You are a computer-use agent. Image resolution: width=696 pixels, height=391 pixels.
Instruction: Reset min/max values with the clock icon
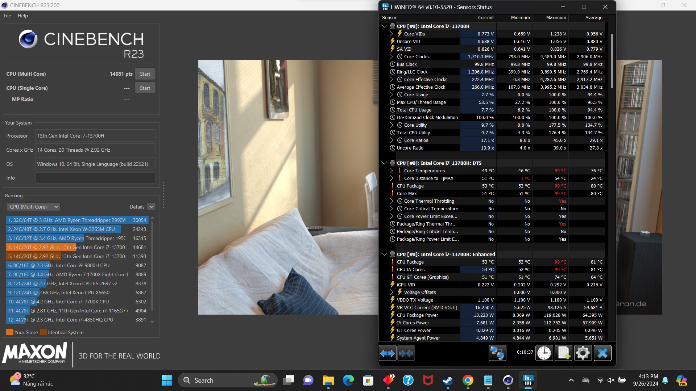pyautogui.click(x=544, y=353)
